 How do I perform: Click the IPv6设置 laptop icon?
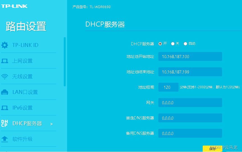point(4,108)
